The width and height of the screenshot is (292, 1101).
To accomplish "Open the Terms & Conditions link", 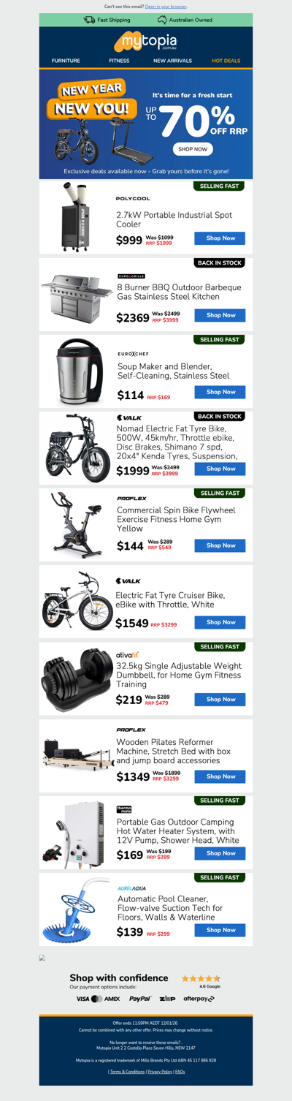I will pos(127,1072).
